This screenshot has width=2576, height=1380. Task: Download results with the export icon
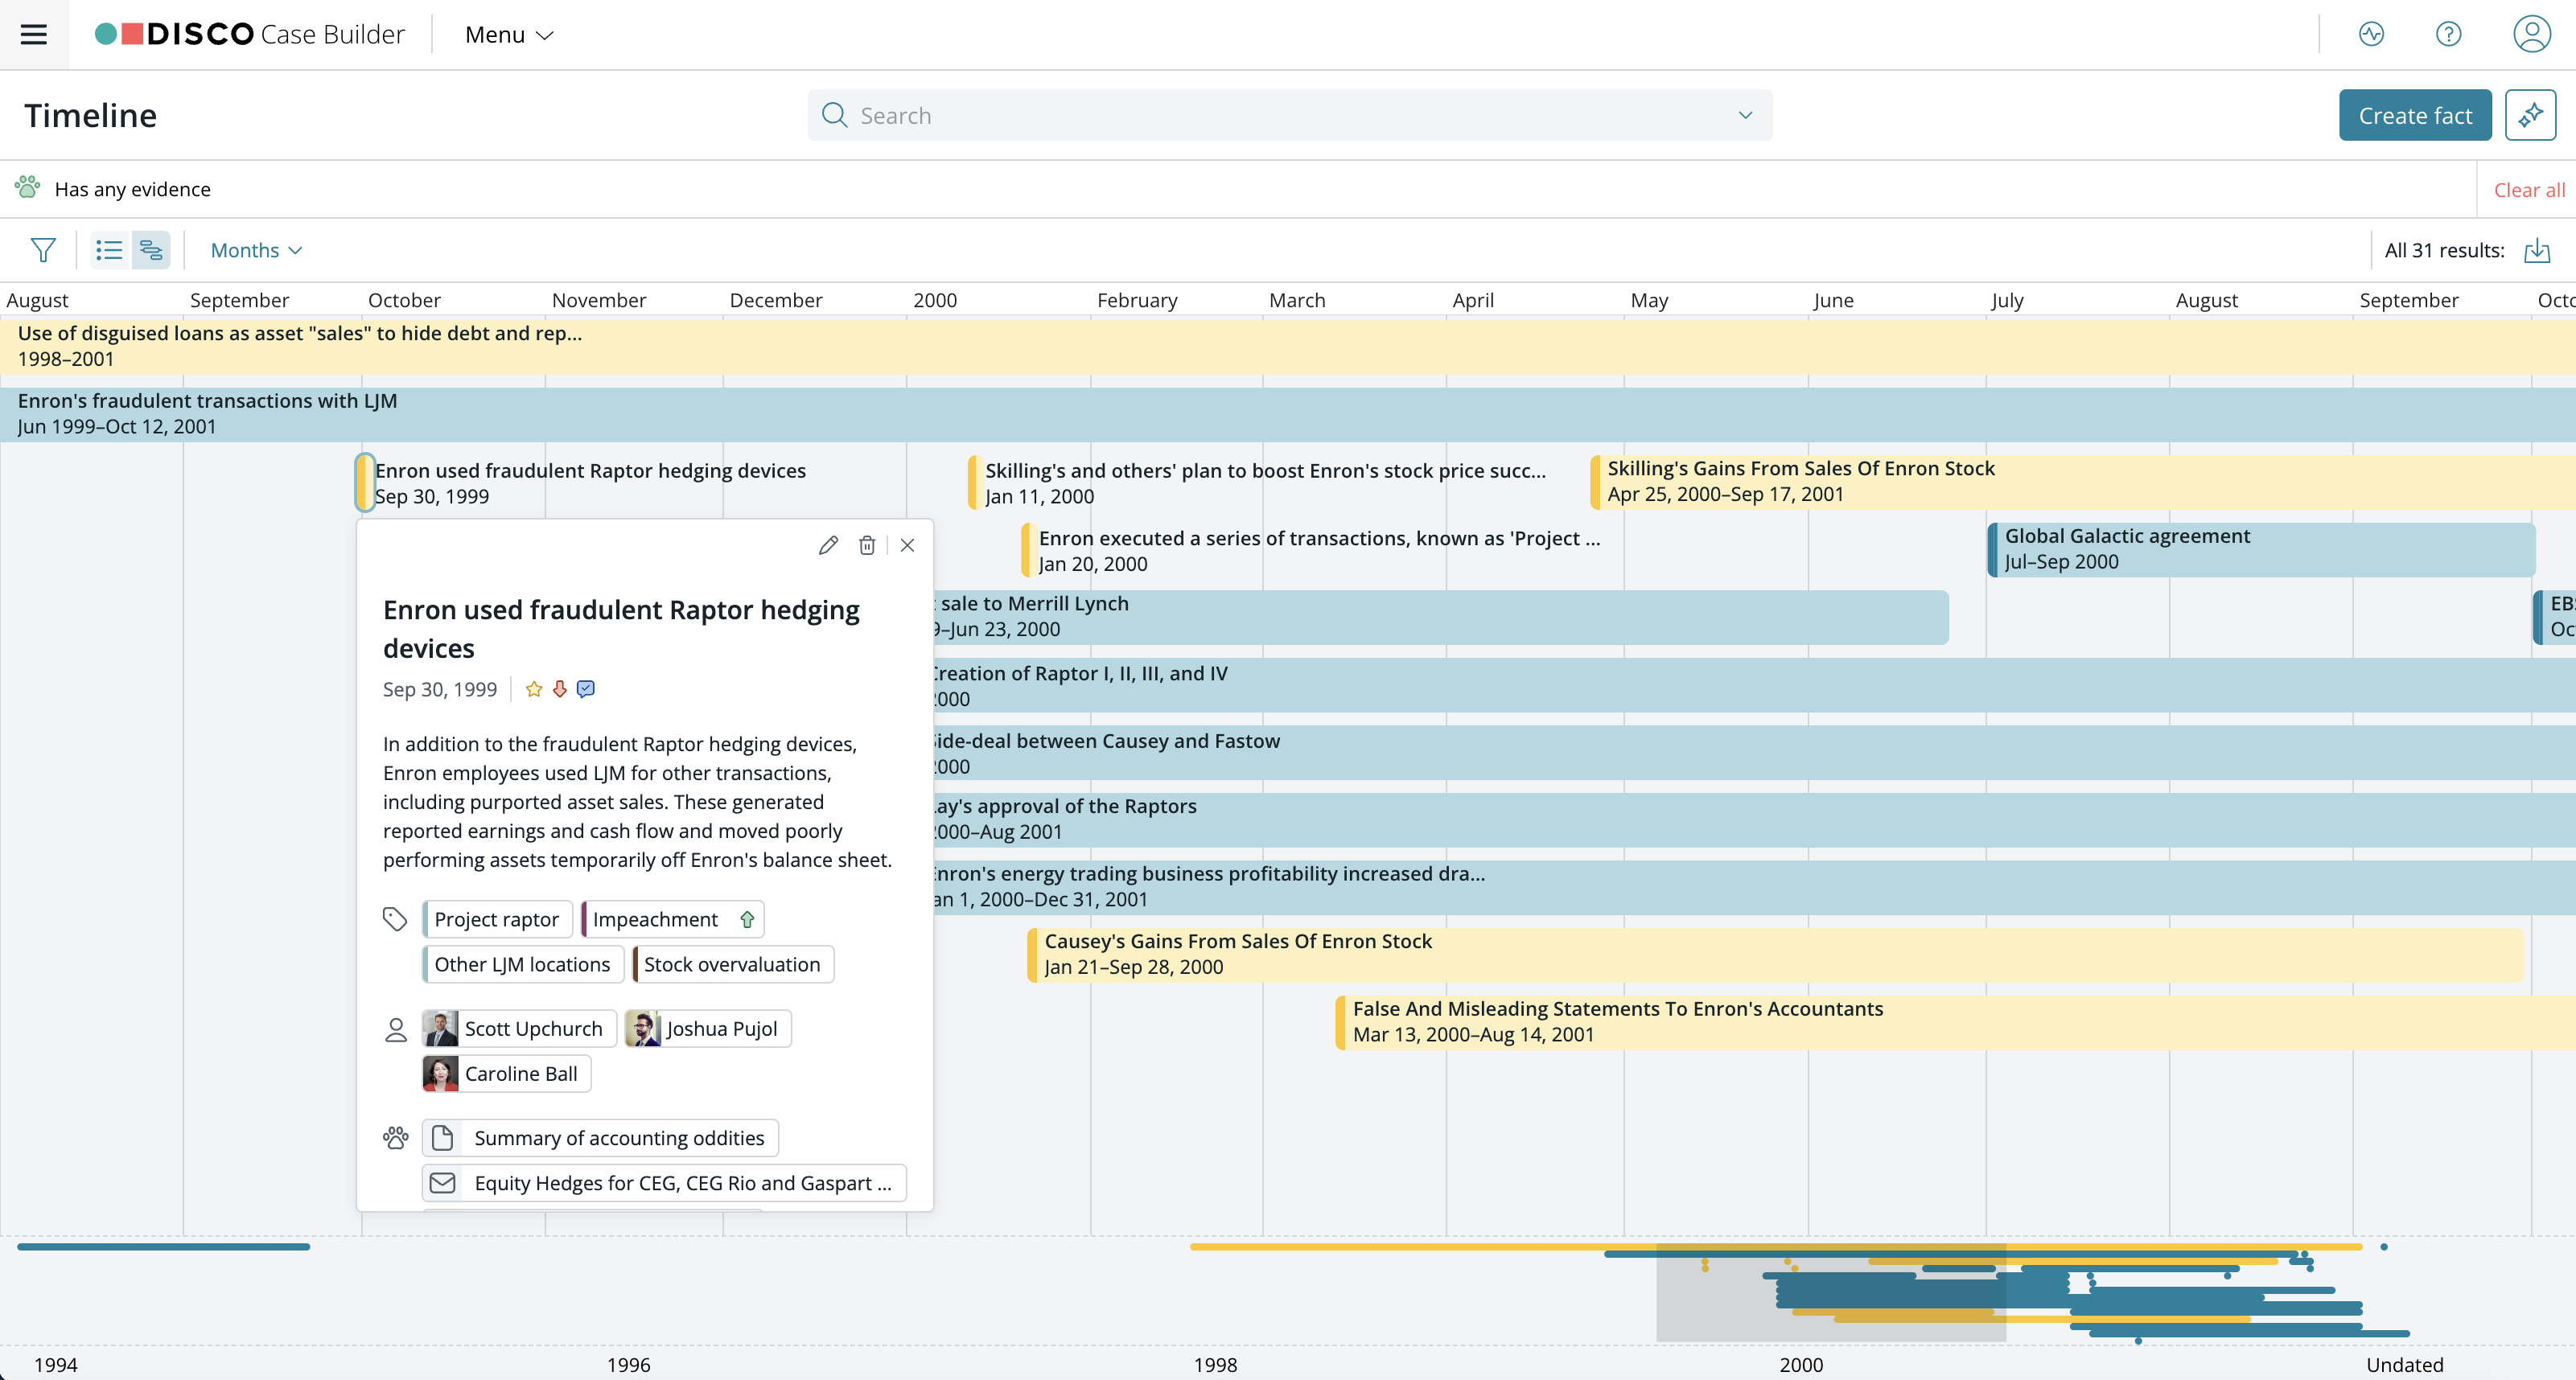tap(2537, 250)
